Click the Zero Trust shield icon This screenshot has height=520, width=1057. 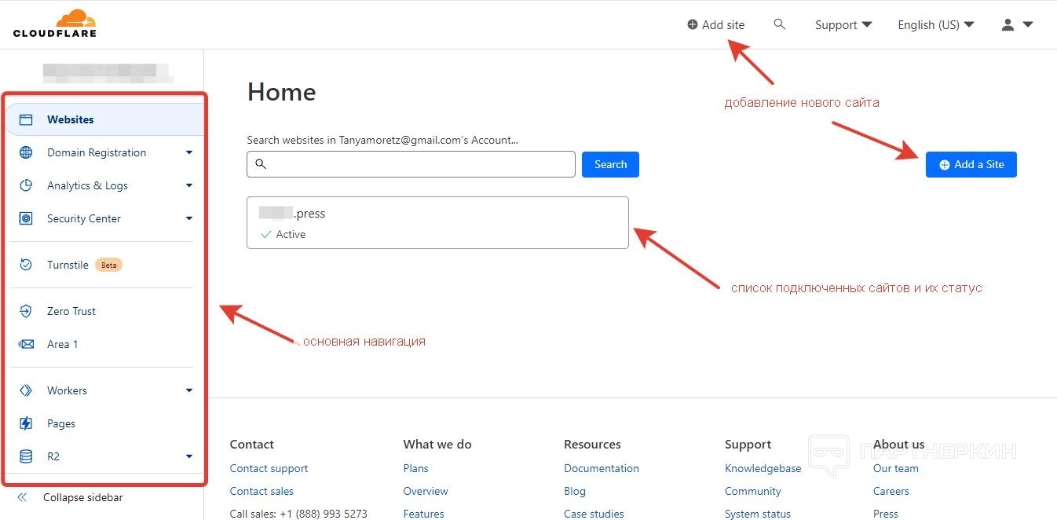(26, 311)
